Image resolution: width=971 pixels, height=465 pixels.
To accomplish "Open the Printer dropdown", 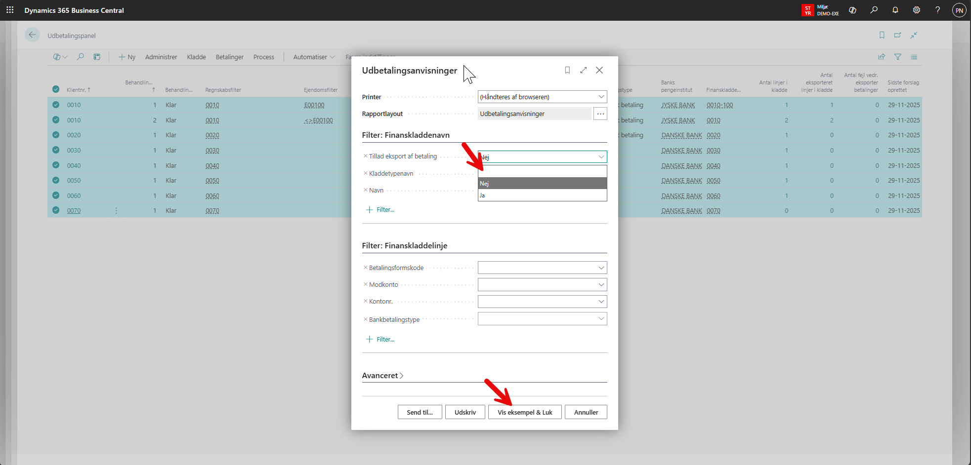I will [601, 97].
